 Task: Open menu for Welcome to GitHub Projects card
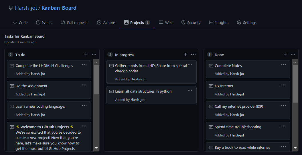tap(84, 126)
